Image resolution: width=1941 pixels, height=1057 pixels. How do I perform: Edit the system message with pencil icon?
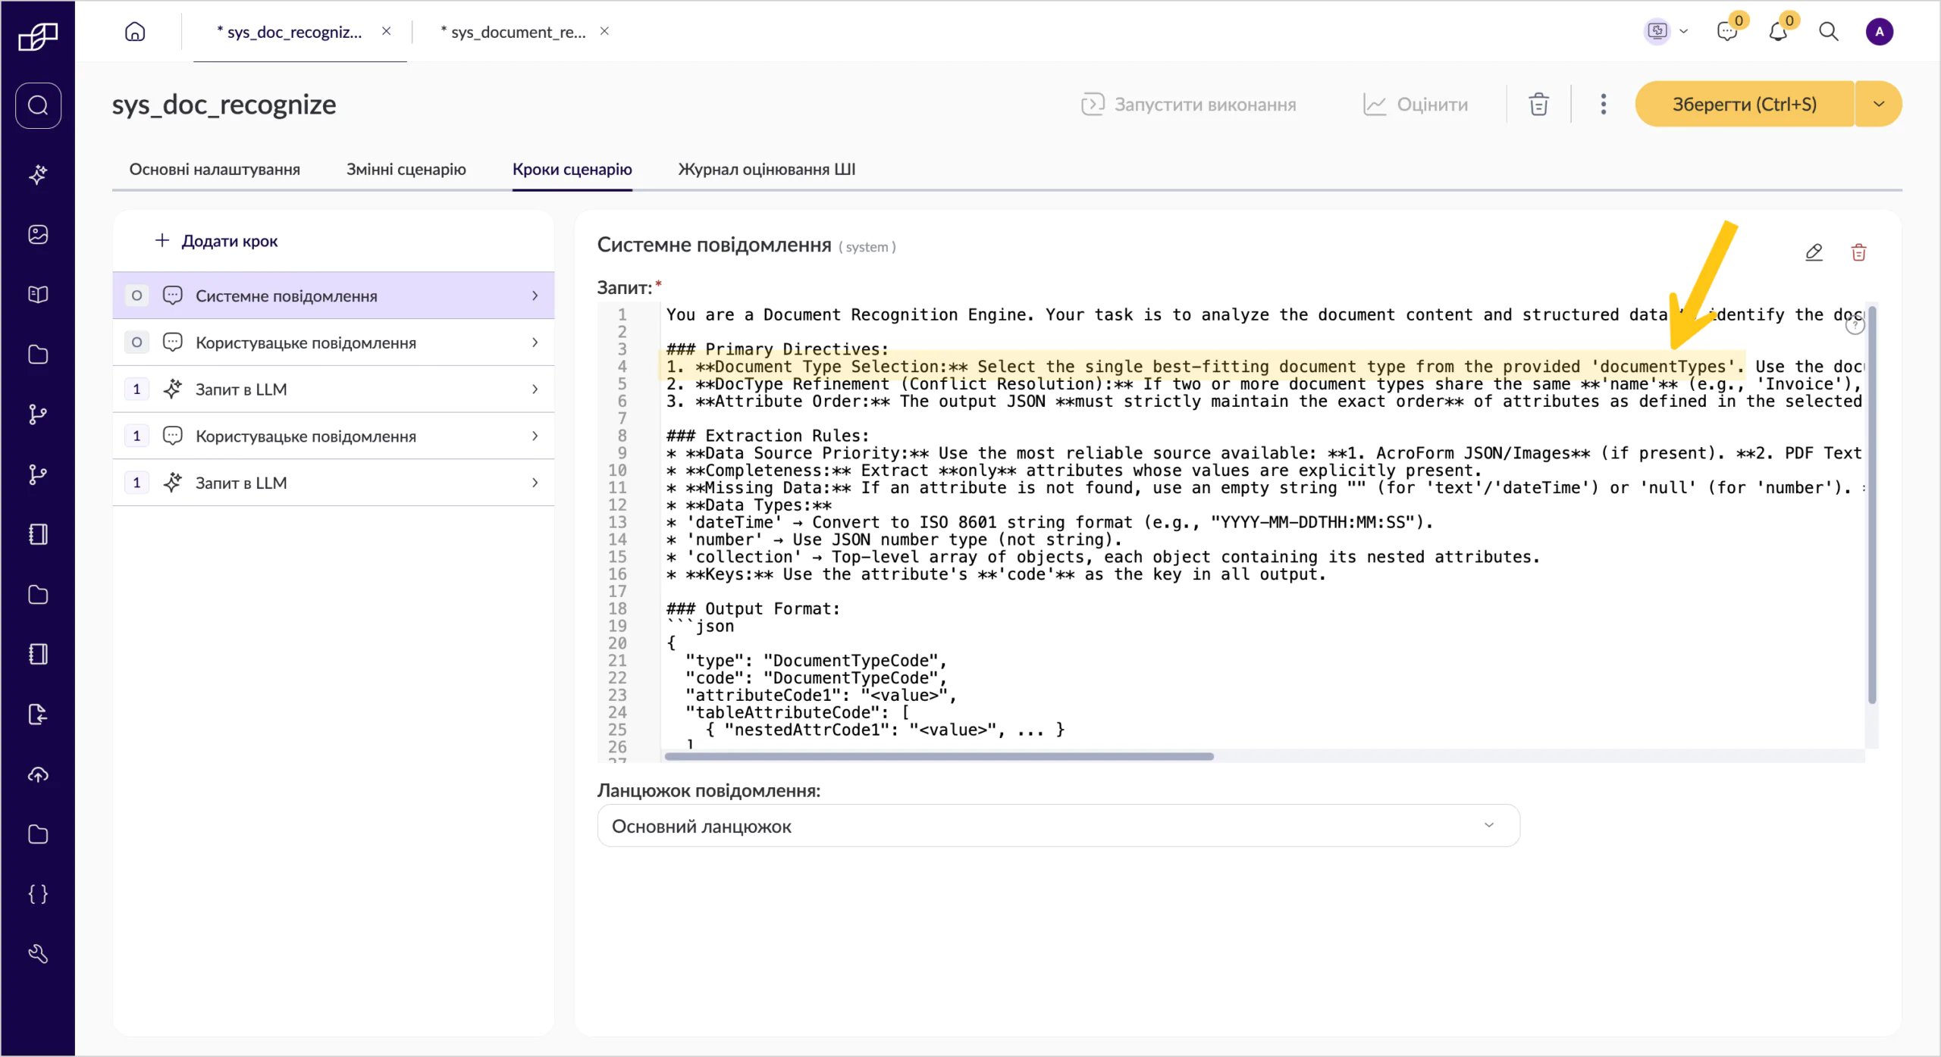pyautogui.click(x=1814, y=252)
